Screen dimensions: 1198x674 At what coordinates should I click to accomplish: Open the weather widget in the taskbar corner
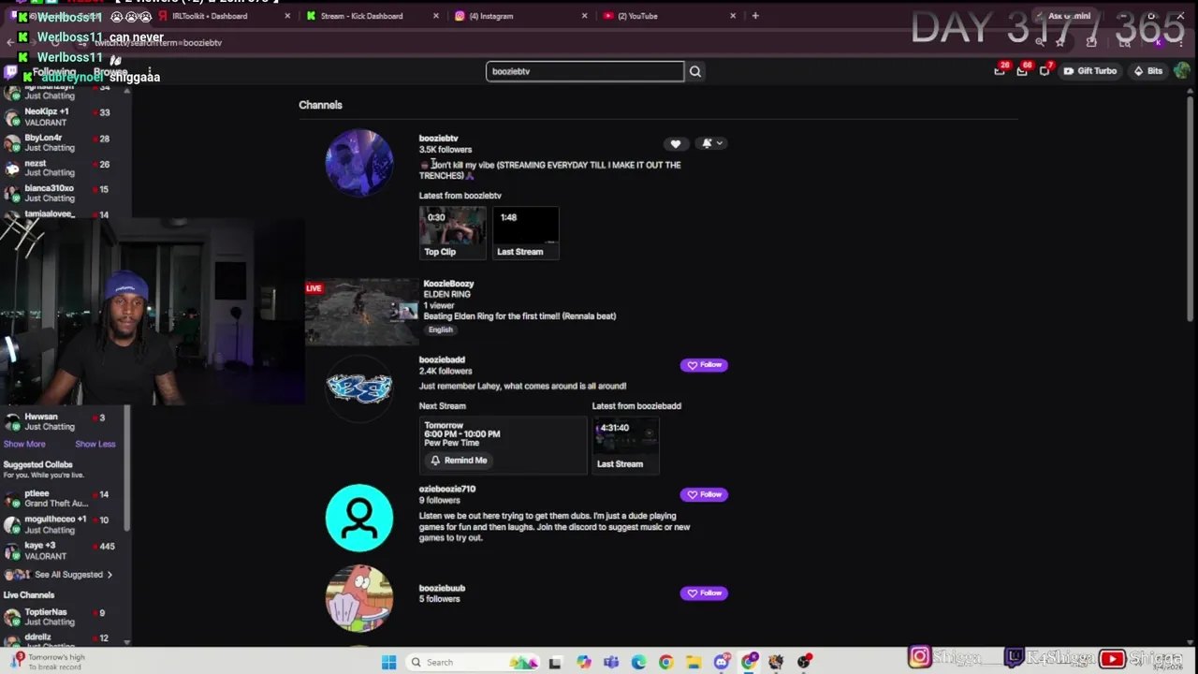point(49,661)
